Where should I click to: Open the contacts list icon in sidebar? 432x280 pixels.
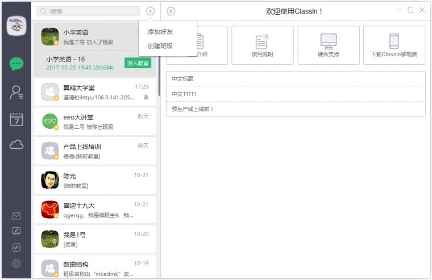pos(16,92)
